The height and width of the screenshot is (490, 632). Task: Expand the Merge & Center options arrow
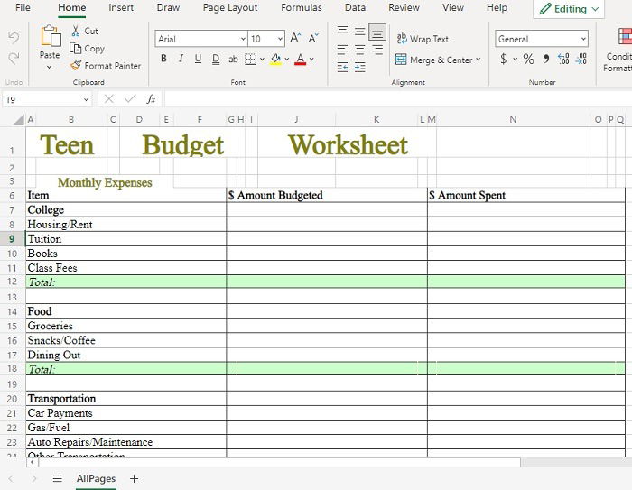pyautogui.click(x=478, y=60)
